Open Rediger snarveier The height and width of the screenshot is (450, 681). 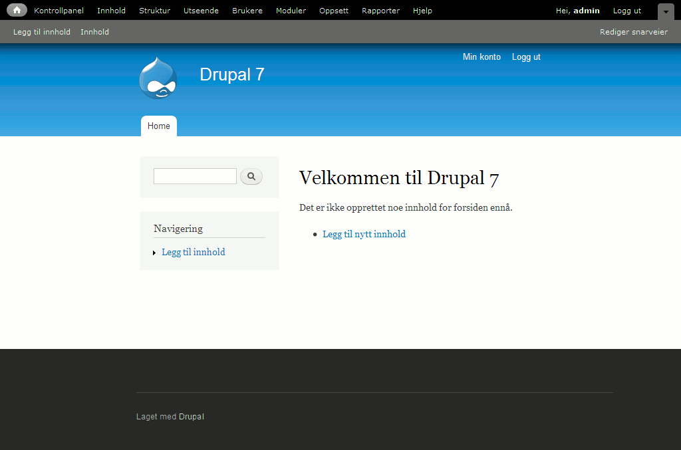click(x=633, y=31)
